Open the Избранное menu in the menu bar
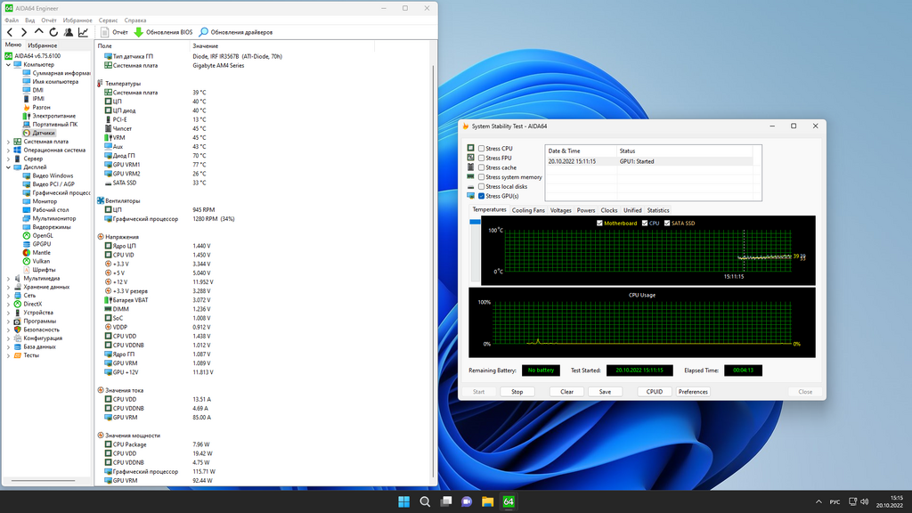 tap(77, 20)
